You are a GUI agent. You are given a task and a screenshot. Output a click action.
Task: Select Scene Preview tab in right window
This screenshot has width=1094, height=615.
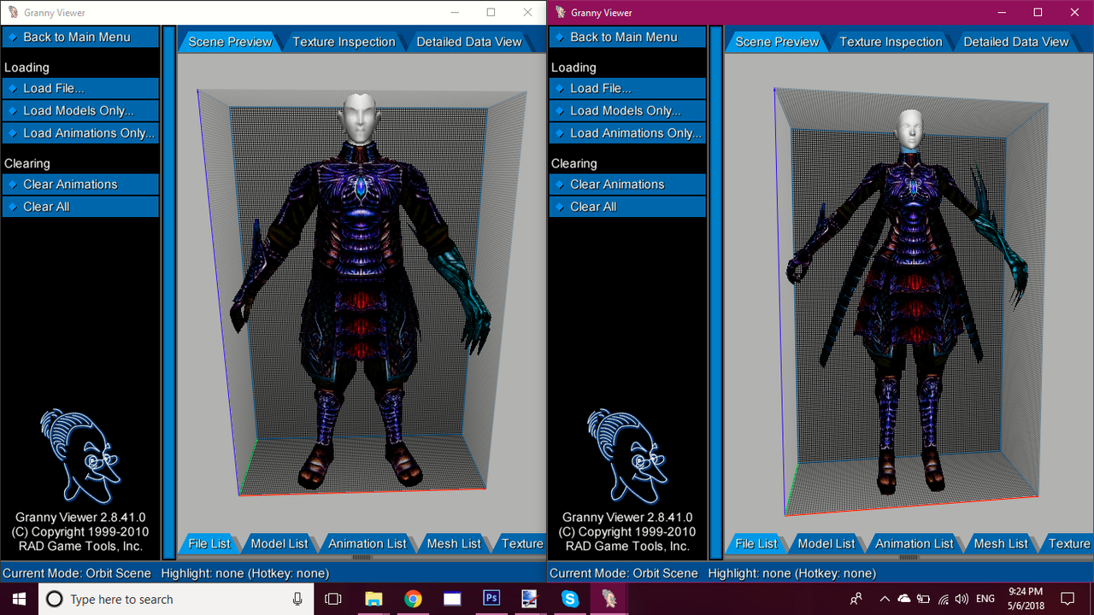click(777, 41)
